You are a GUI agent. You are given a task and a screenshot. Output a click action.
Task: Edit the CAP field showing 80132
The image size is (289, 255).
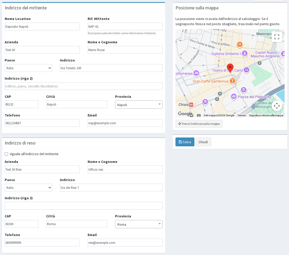[x=22, y=105]
